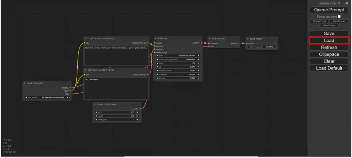The image size is (352, 158).
Task: Decrease steps with the left arrow
Action: (157, 63)
